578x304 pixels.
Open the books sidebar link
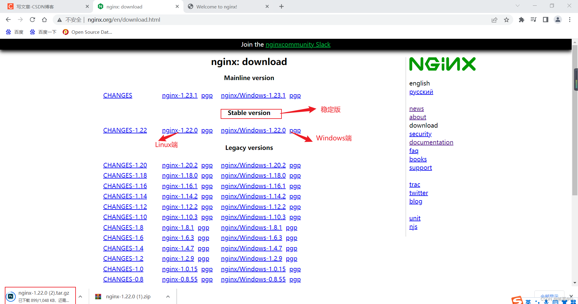pos(418,159)
